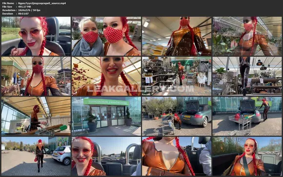
Task: Select thumbnail of person crouching beside shopping cart
Action: point(177,116)
